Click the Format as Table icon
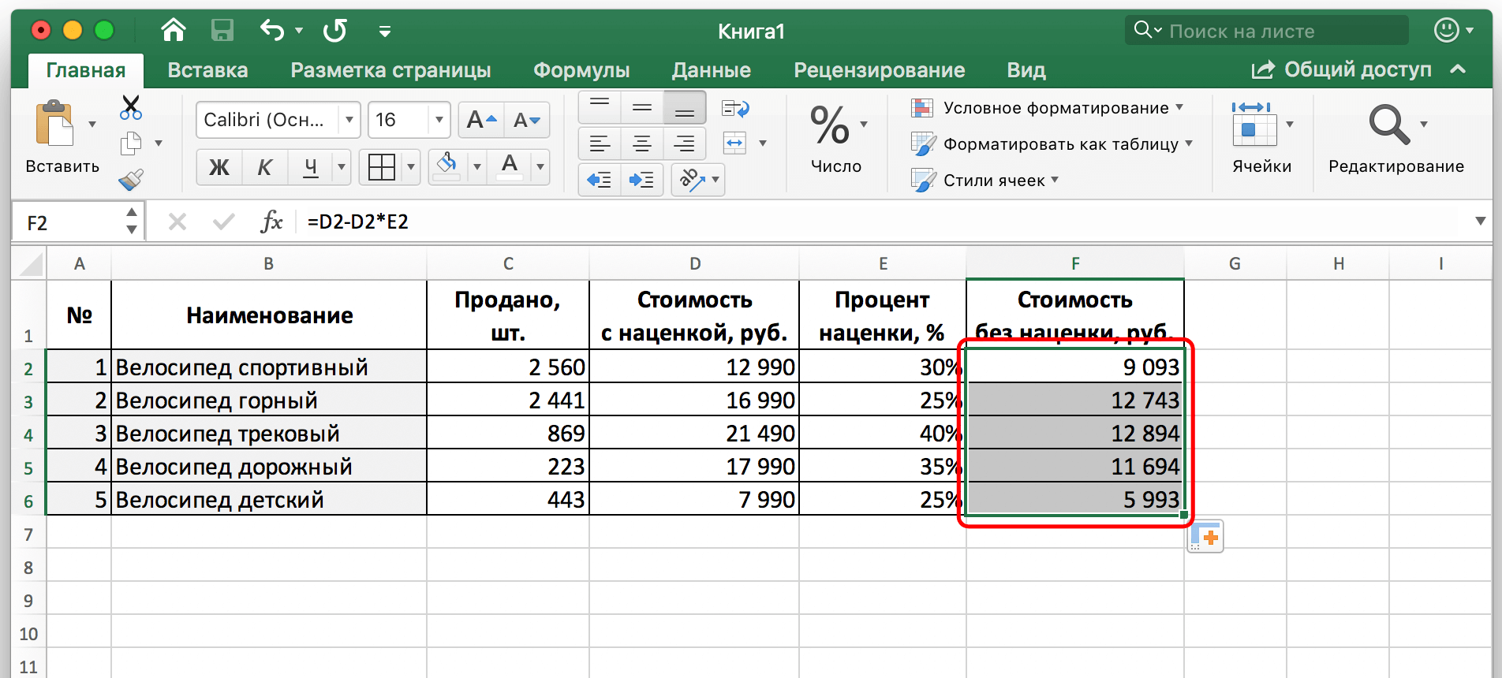Viewport: 1502px width, 678px height. [x=923, y=144]
